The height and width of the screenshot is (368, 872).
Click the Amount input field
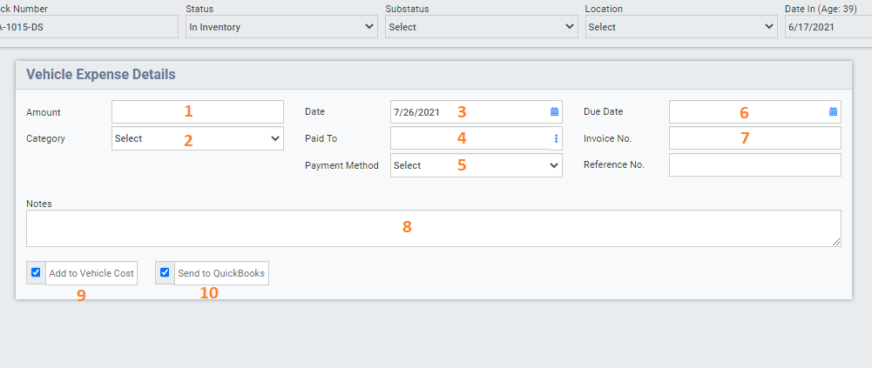coord(197,112)
